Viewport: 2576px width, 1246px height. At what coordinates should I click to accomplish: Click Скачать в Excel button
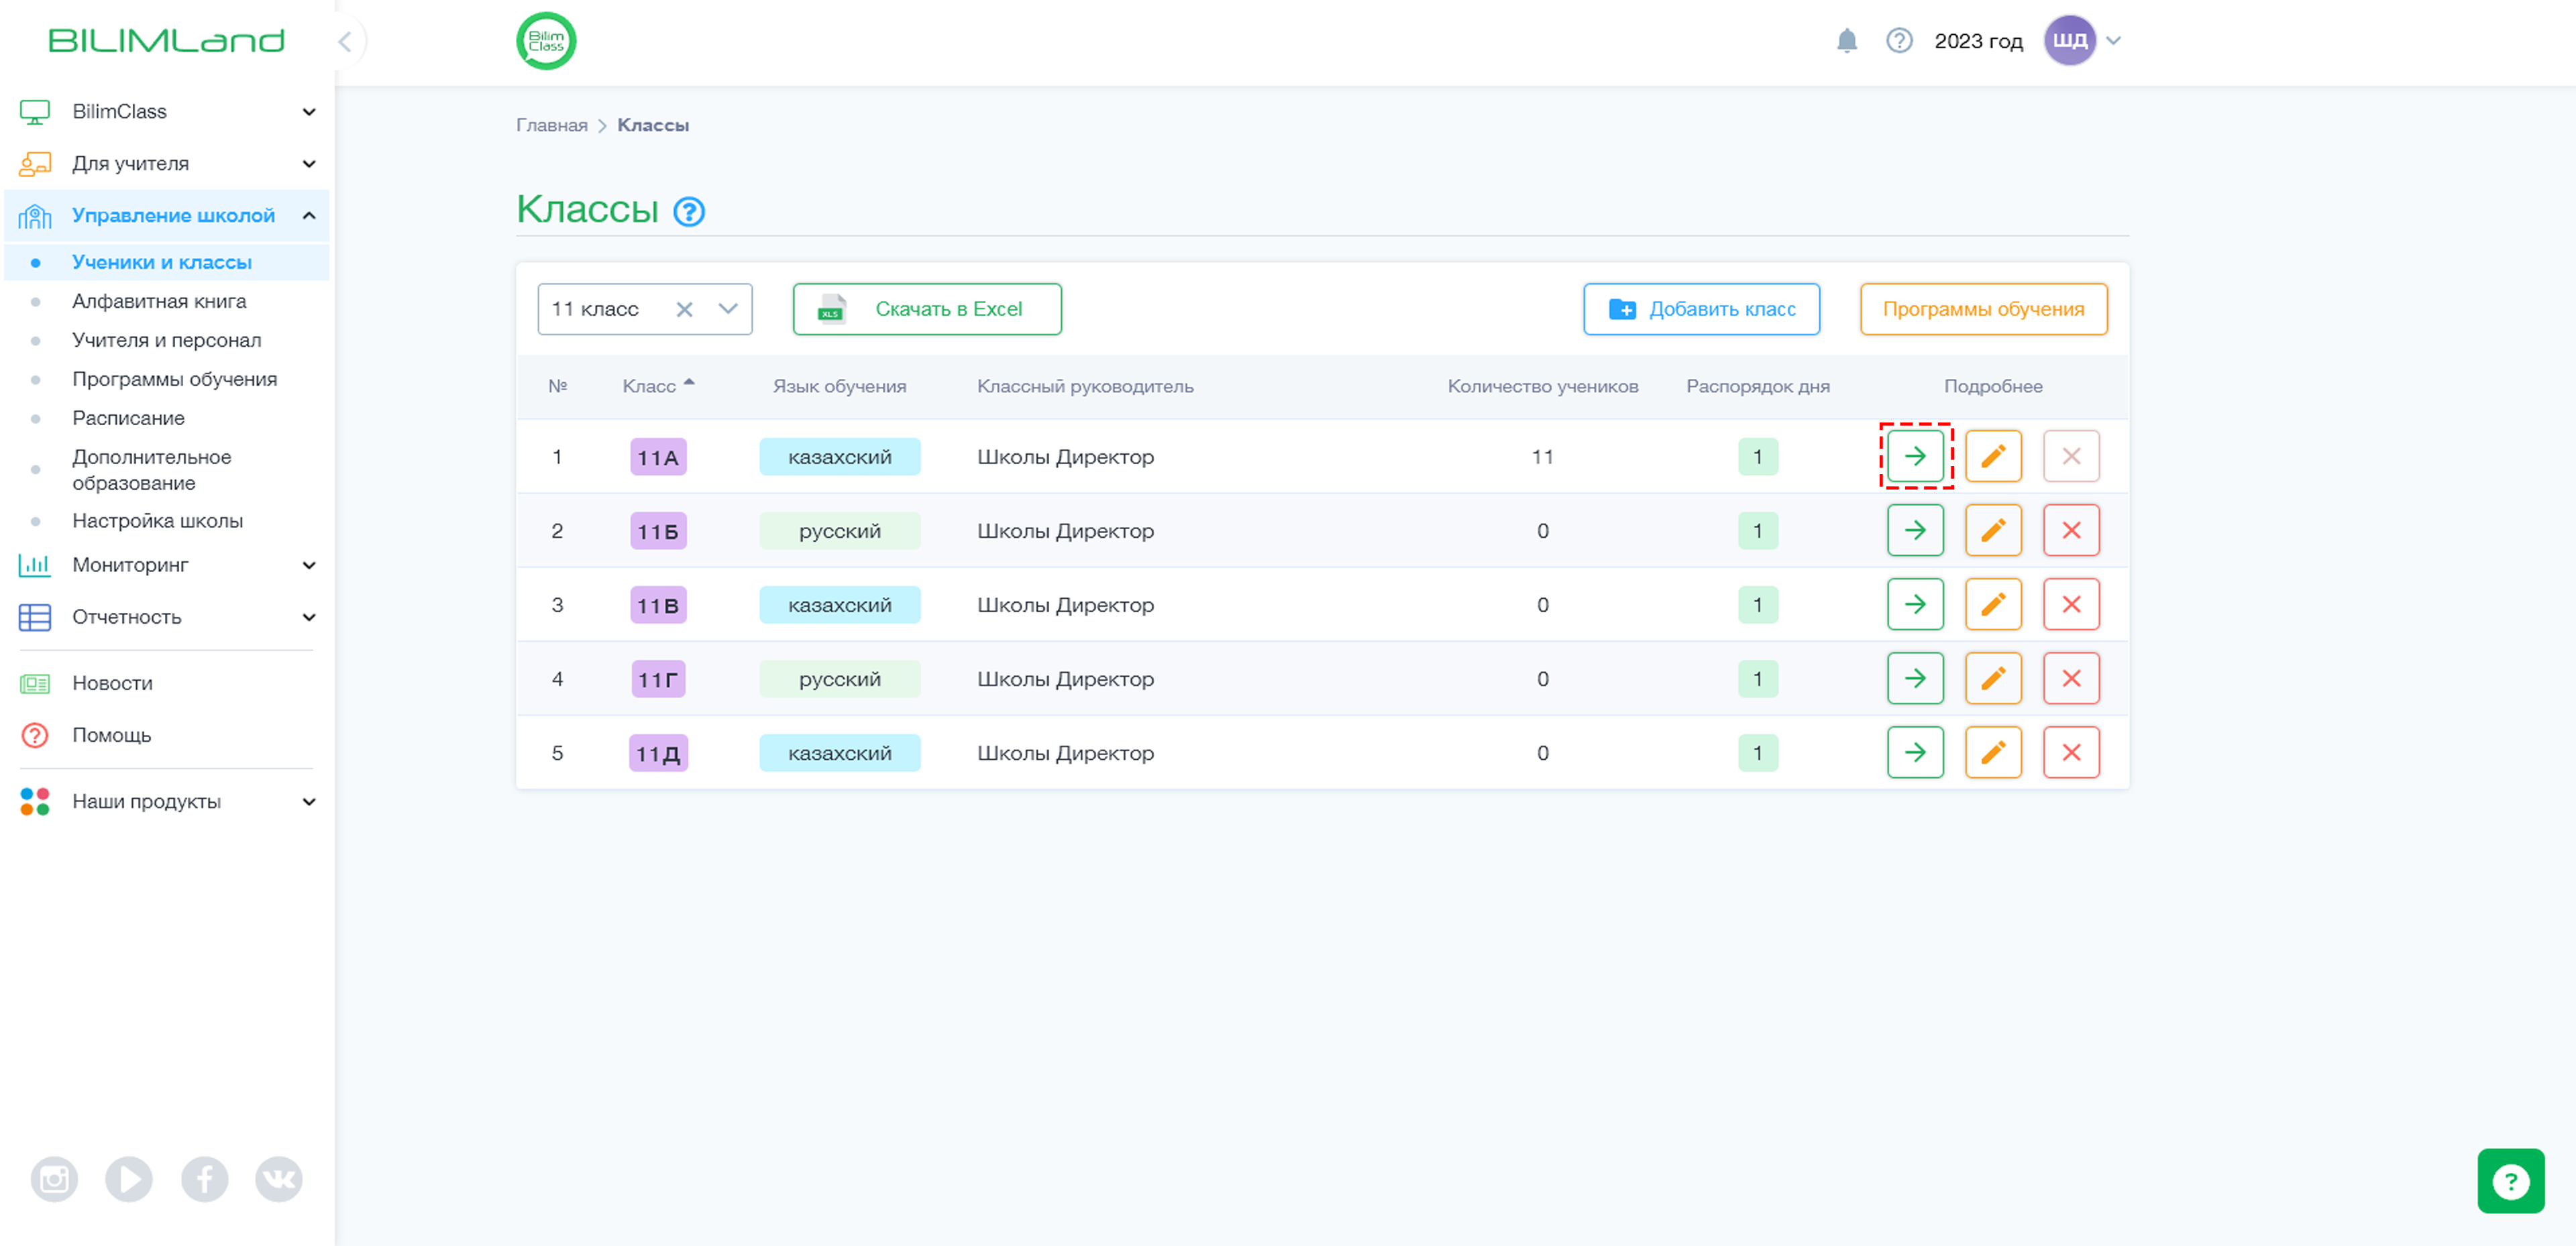926,309
